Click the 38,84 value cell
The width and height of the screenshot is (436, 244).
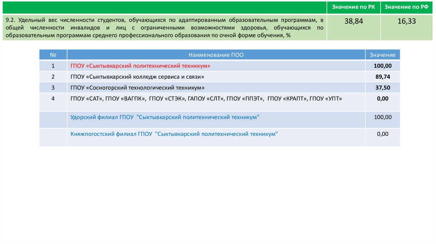pyautogui.click(x=353, y=21)
